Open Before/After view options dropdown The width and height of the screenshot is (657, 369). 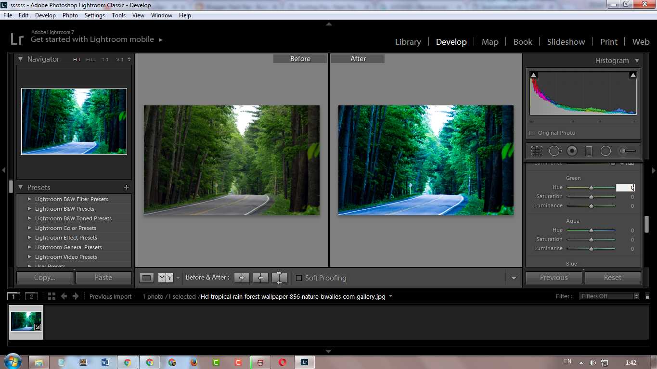pos(178,278)
